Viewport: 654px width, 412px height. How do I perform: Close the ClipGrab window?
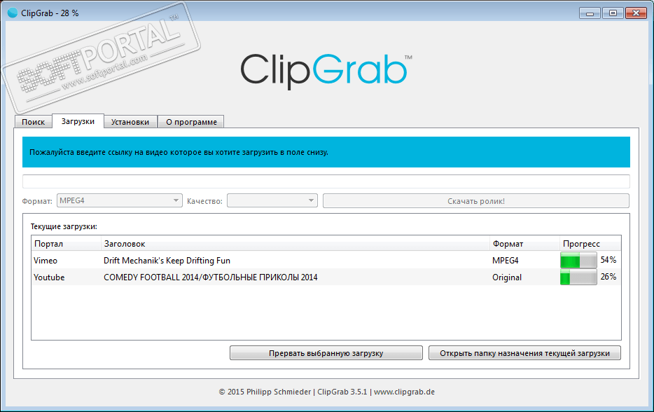[x=636, y=13]
